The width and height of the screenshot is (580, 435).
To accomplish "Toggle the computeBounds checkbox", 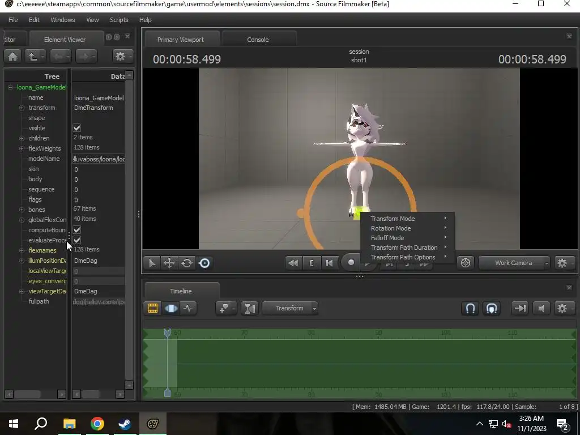I will 77,230.
